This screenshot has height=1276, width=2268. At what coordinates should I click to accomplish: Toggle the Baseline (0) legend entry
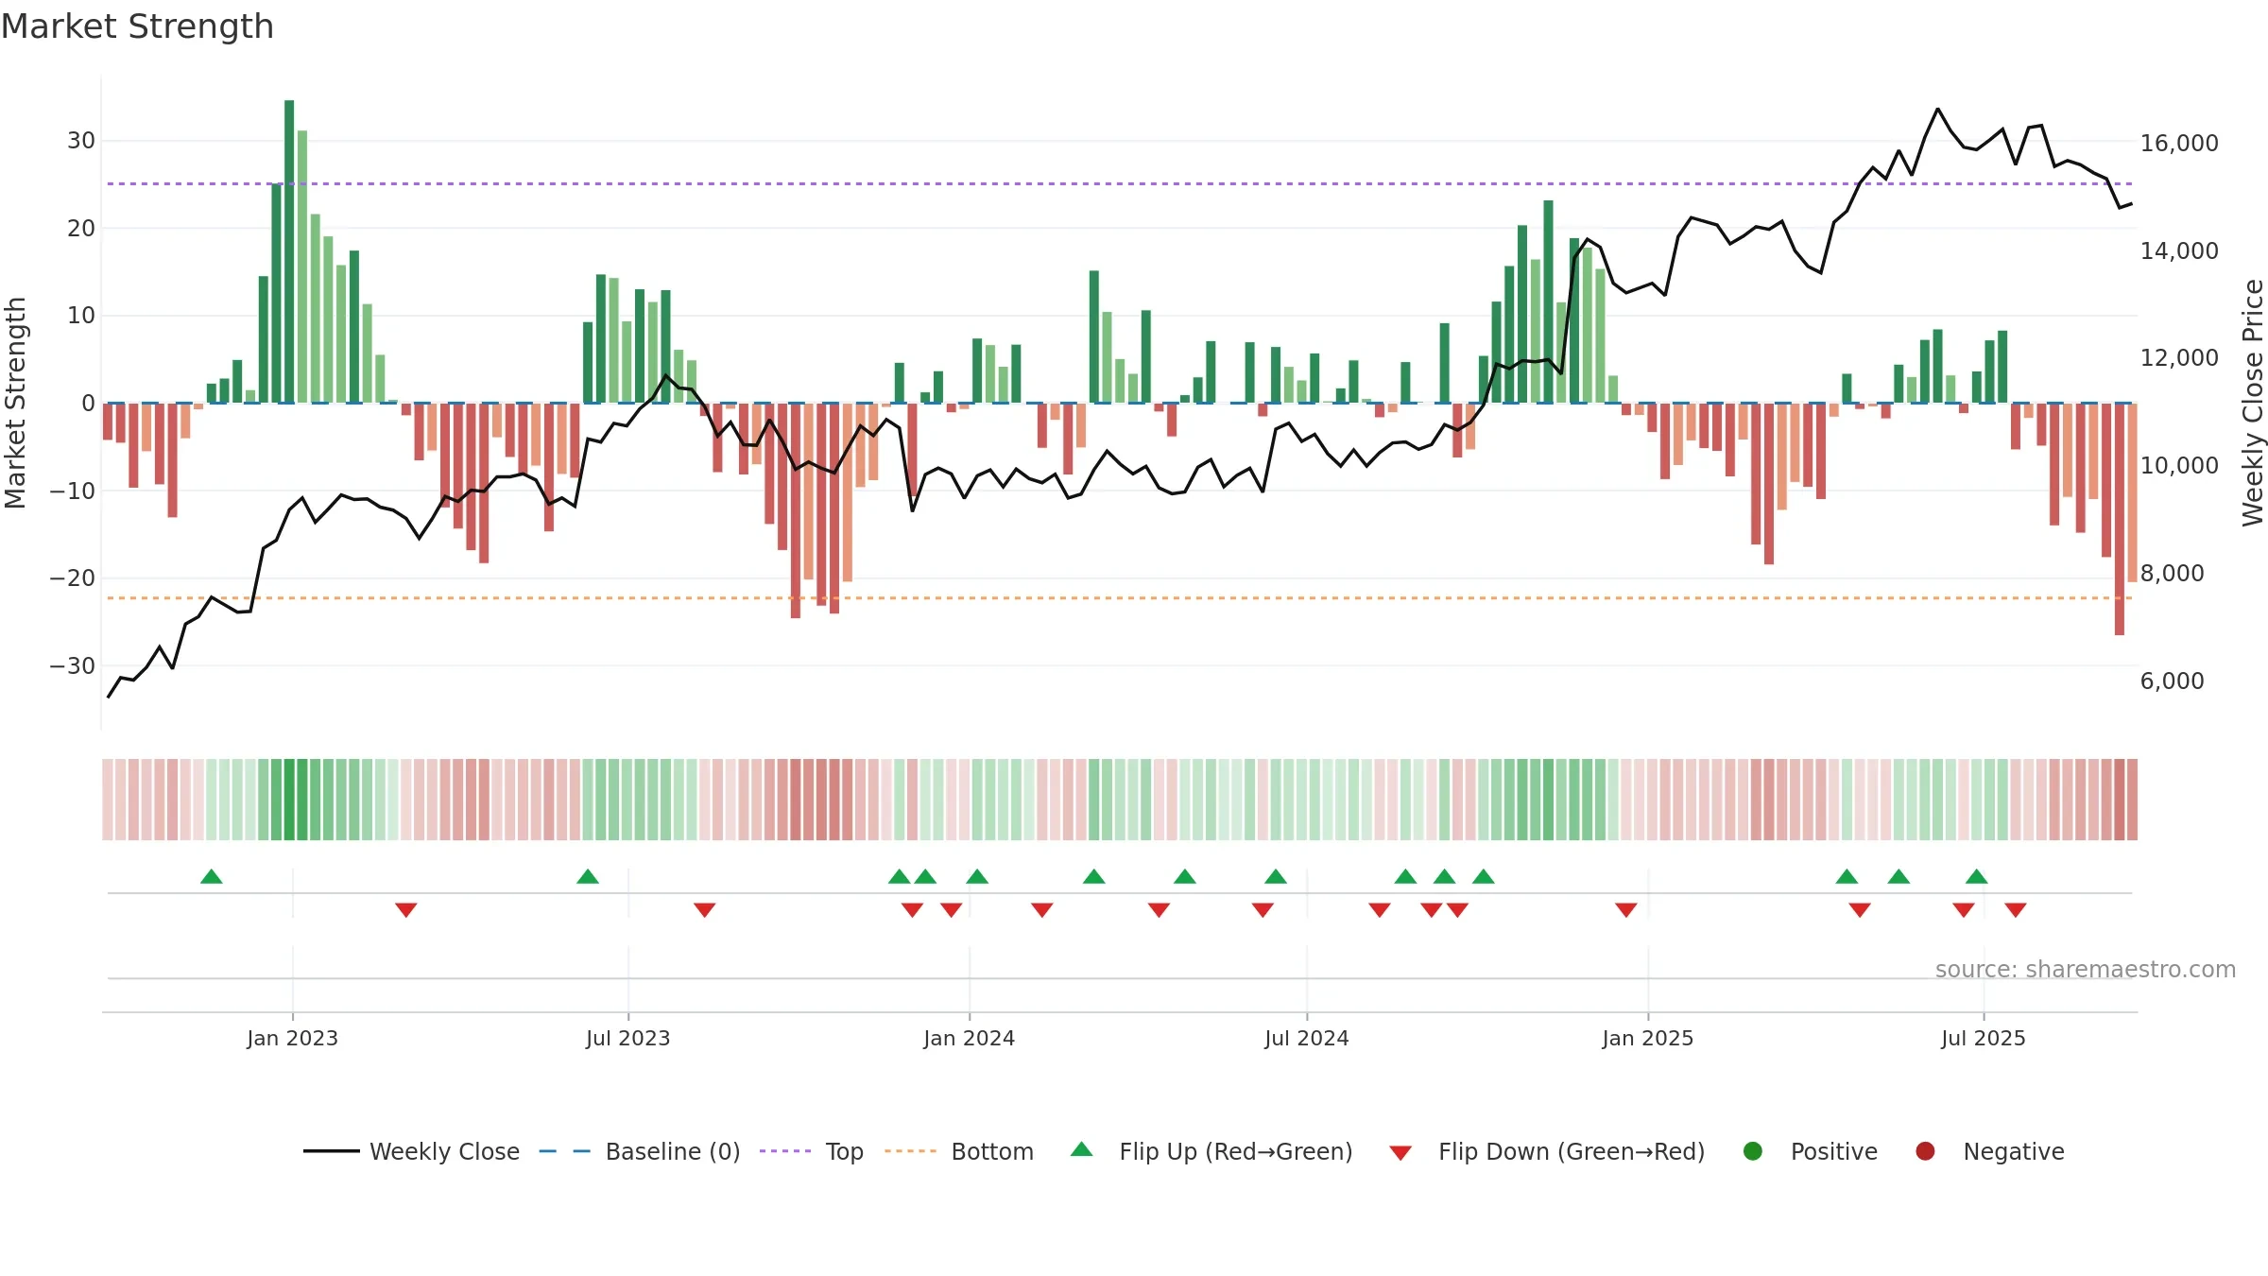[x=640, y=1151]
